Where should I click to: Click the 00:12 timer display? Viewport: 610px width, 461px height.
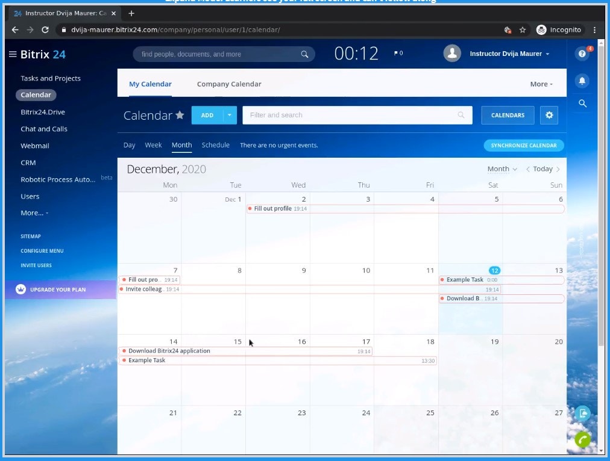pos(356,54)
